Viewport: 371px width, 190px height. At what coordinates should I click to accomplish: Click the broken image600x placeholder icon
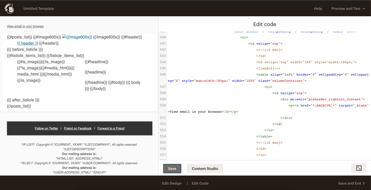65,37
